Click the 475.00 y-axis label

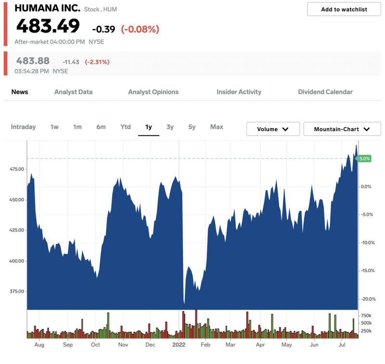click(17, 169)
